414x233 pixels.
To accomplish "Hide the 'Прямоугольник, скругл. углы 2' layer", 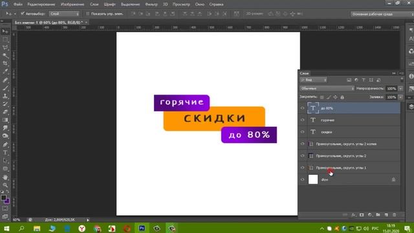I will coord(303,156).
